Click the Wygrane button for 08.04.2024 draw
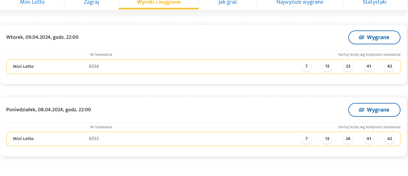The image size is (408, 176). pos(374,110)
